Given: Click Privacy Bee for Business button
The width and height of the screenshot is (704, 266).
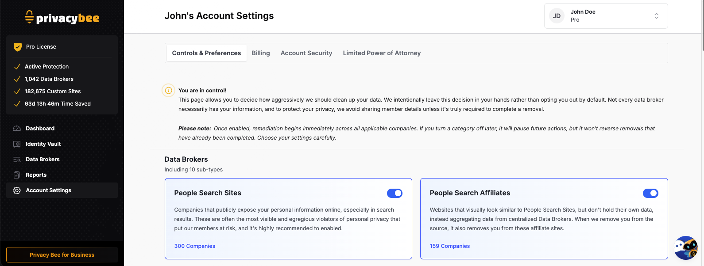Looking at the screenshot, I should pyautogui.click(x=62, y=255).
